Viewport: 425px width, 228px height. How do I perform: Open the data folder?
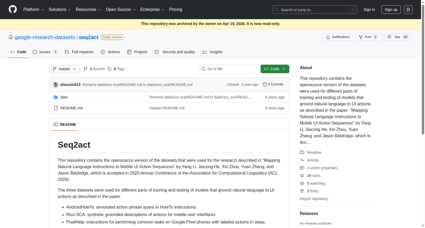(x=64, y=97)
